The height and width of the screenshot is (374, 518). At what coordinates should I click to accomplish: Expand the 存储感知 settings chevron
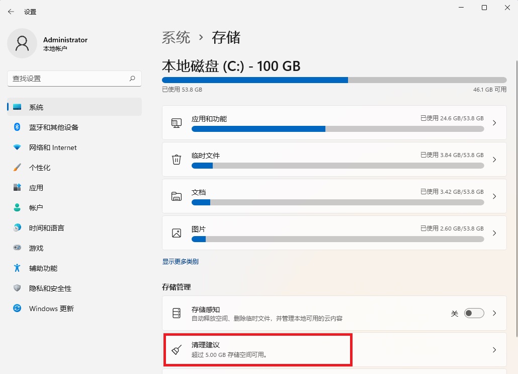pyautogui.click(x=495, y=313)
